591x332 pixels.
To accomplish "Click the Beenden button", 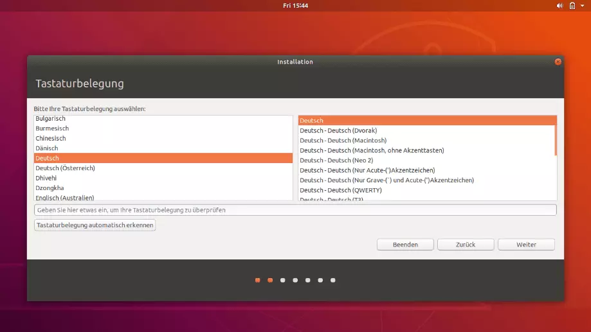I will [405, 245].
